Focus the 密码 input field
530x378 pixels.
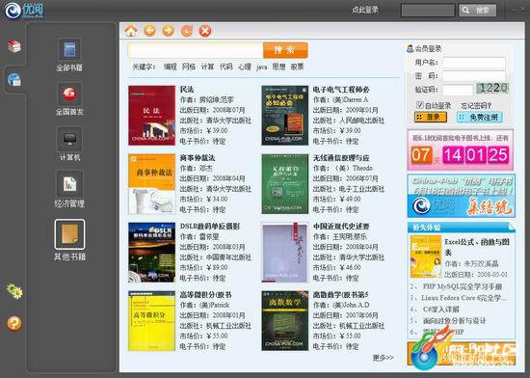[x=474, y=76]
